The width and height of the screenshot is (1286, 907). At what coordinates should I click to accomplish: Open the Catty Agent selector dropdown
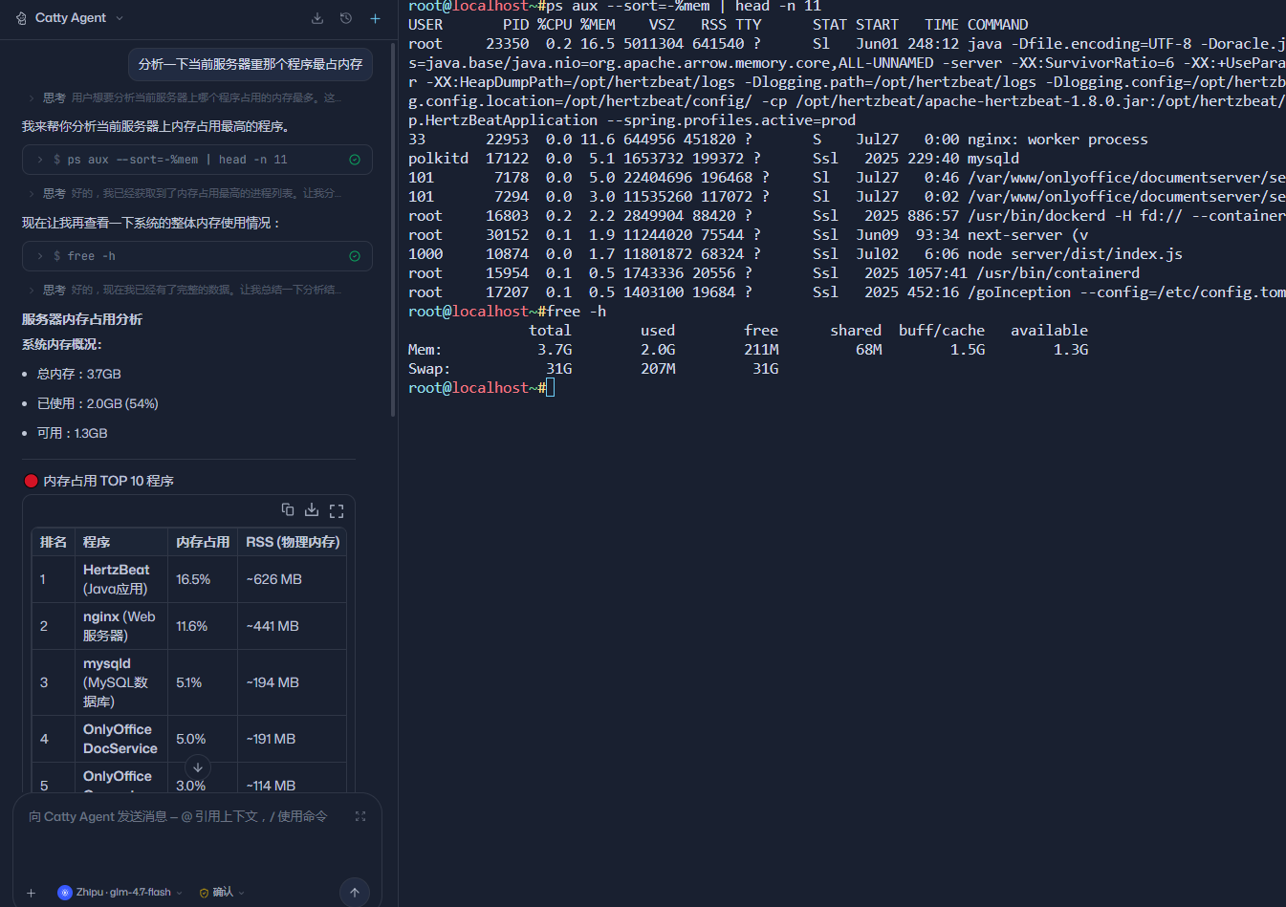[x=79, y=18]
